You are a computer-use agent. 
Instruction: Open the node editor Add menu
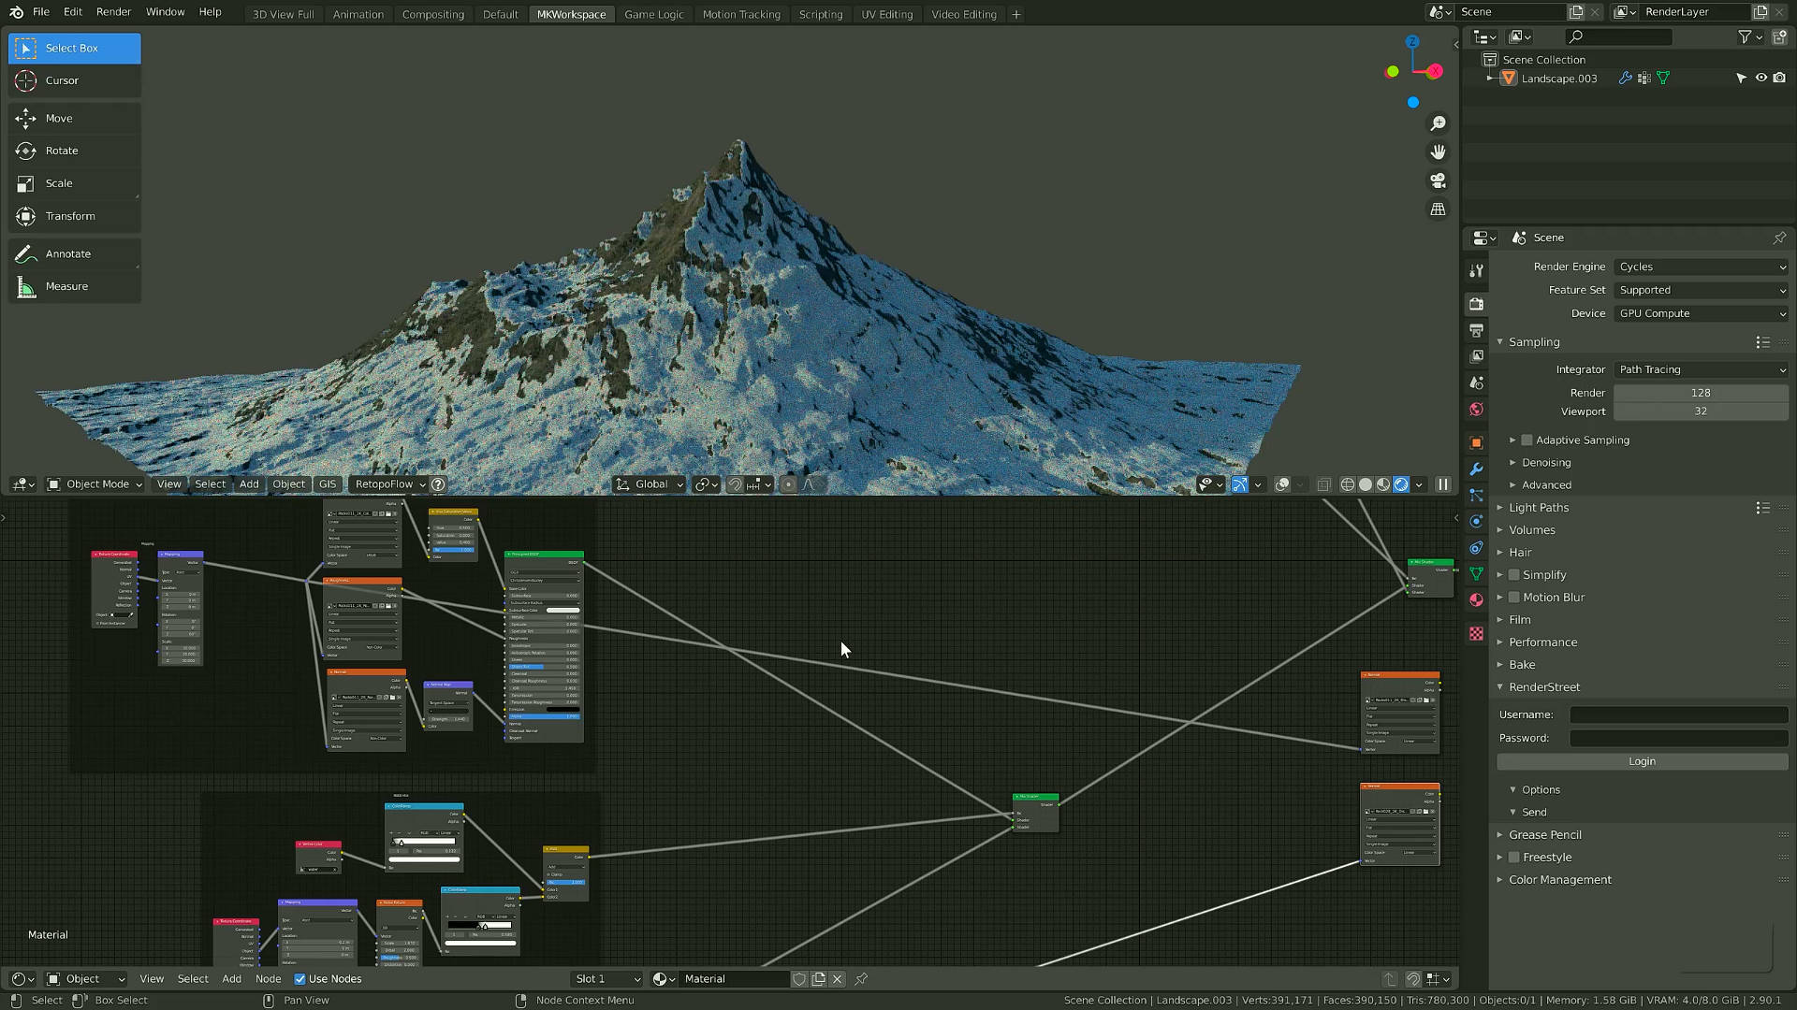point(231,979)
